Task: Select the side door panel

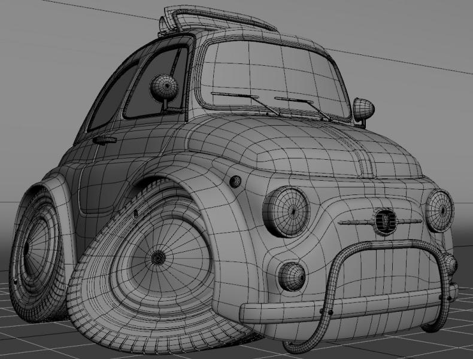Action: point(121,169)
